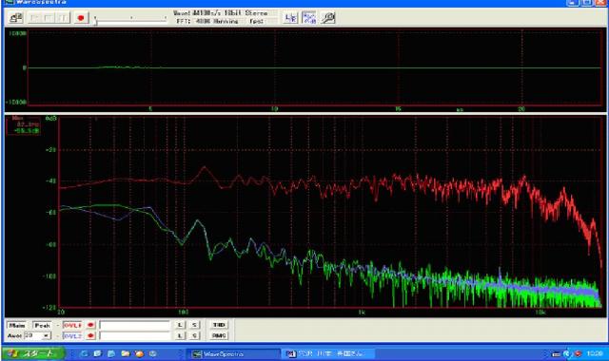This screenshot has width=609, height=361.
Task: Click the RMS measurement button
Action: pos(219,335)
